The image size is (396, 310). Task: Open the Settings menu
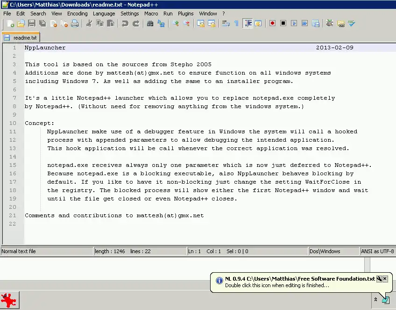[x=129, y=14]
